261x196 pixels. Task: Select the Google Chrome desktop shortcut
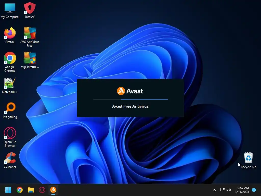pos(10,62)
